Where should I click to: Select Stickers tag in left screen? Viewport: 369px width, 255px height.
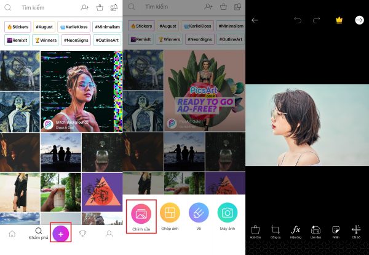(x=18, y=27)
